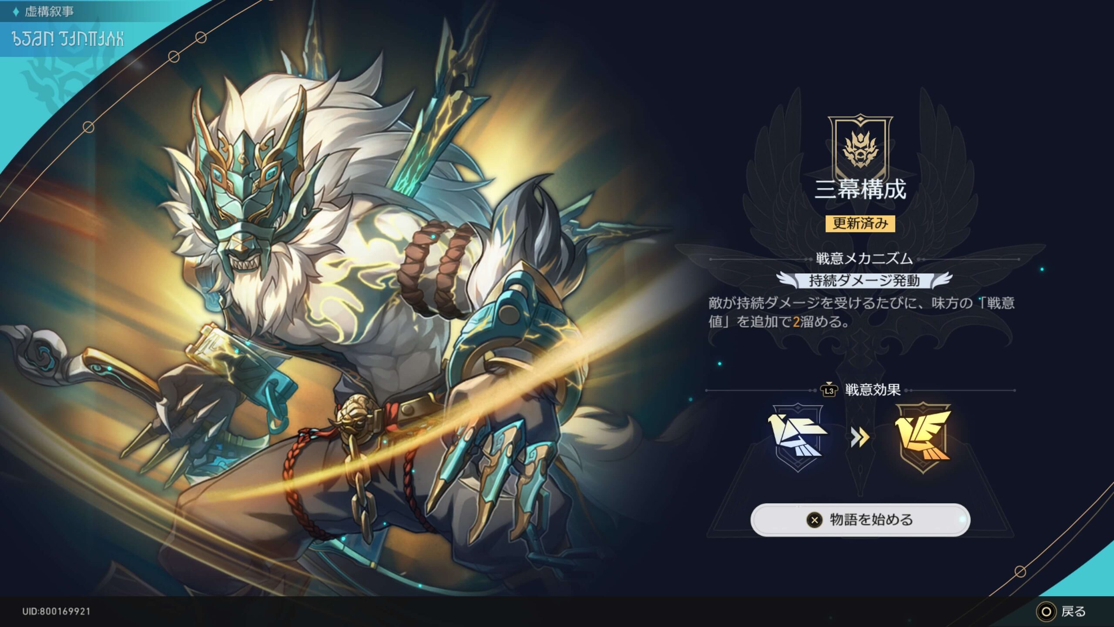Click the lion crest emblem above 三幕構成
Image resolution: width=1114 pixels, height=627 pixels.
[x=860, y=148]
